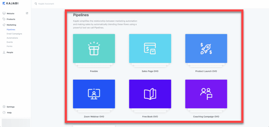Select the Free Book OVO pipeline card
This screenshot has width=269, height=127.
tap(150, 94)
